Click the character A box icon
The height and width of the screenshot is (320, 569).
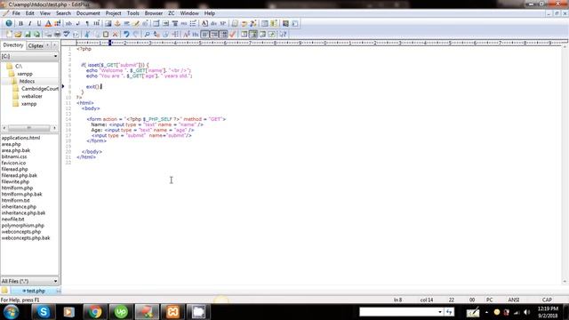coord(204,24)
